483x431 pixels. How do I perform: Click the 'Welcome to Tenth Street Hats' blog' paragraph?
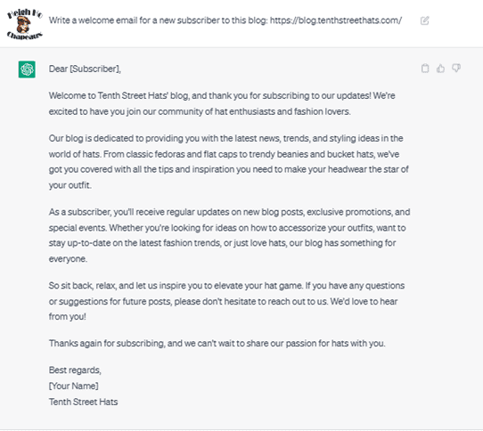(222, 103)
